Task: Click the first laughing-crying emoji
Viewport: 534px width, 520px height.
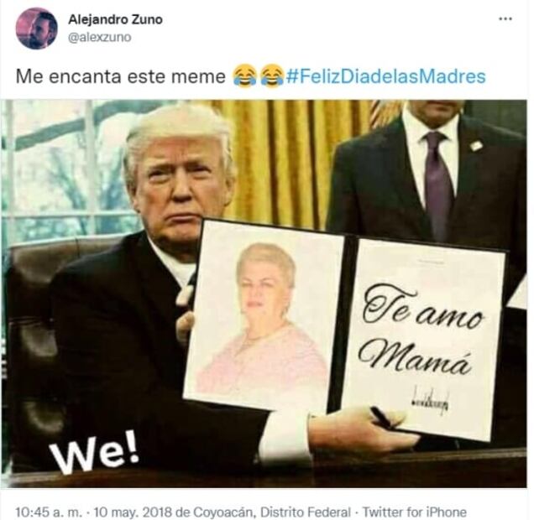Action: pyautogui.click(x=244, y=75)
